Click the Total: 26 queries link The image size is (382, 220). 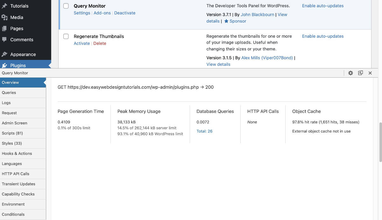(x=204, y=131)
